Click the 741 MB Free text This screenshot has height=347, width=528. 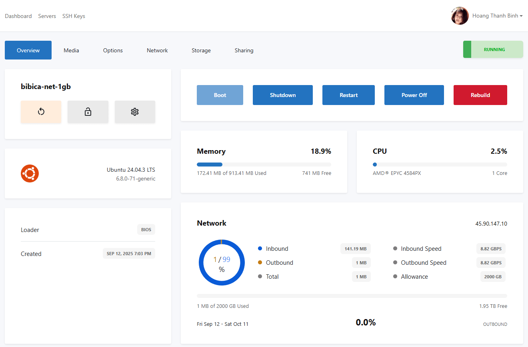point(316,173)
